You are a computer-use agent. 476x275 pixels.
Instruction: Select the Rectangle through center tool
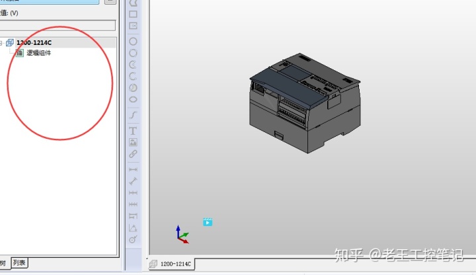(134, 26)
